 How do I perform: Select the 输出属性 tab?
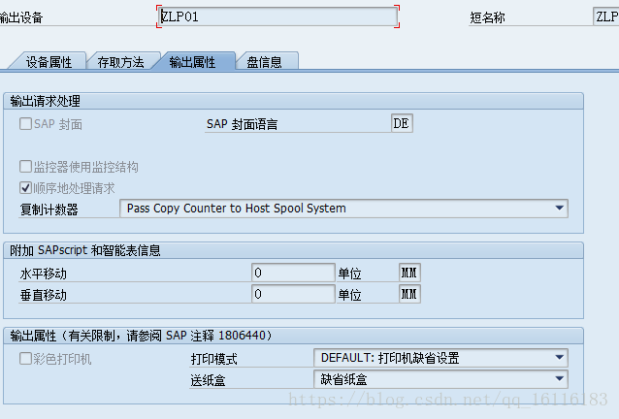point(192,62)
